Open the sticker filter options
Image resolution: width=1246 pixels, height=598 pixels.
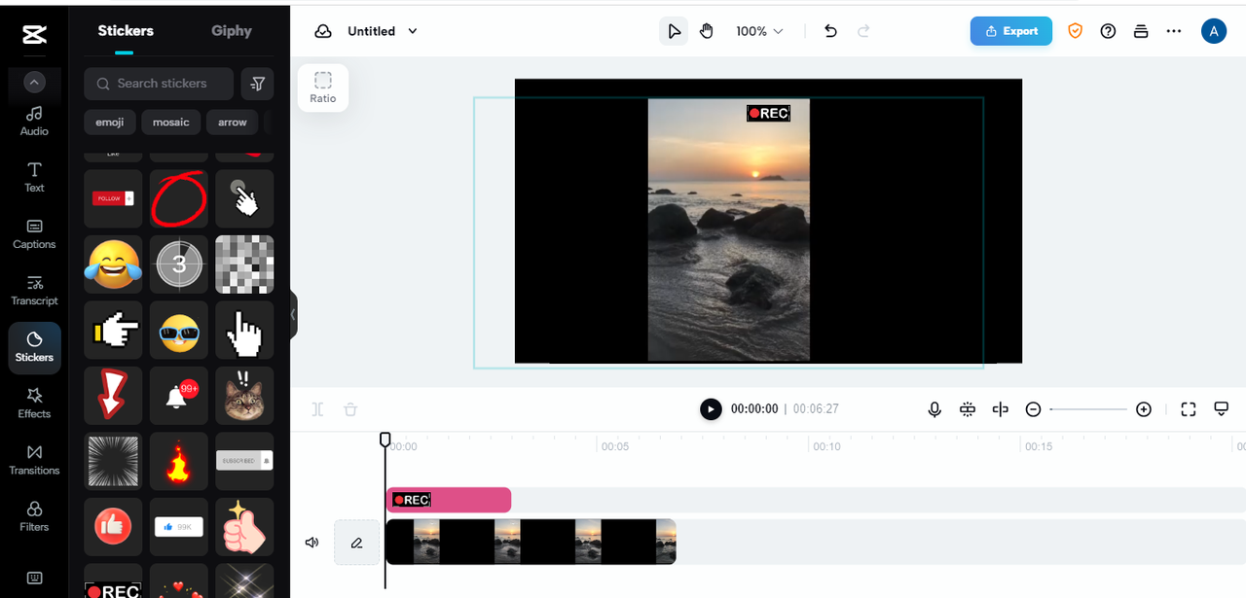click(257, 84)
